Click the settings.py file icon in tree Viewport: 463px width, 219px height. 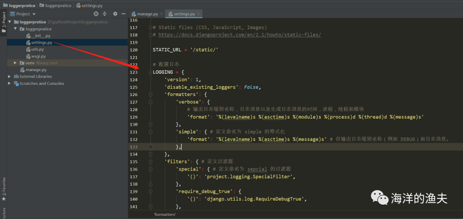coord(28,42)
